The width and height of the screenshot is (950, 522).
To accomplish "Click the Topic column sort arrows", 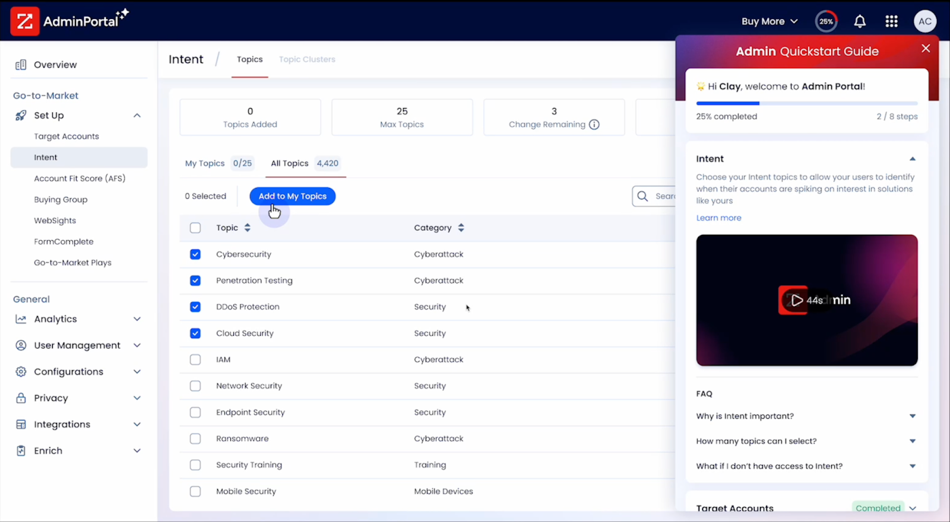I will click(x=247, y=228).
